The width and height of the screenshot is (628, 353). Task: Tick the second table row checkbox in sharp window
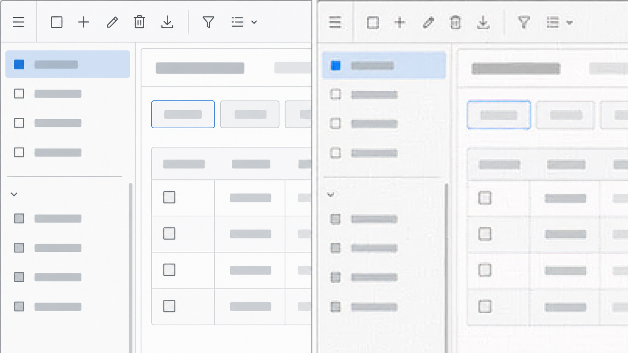coord(169,233)
